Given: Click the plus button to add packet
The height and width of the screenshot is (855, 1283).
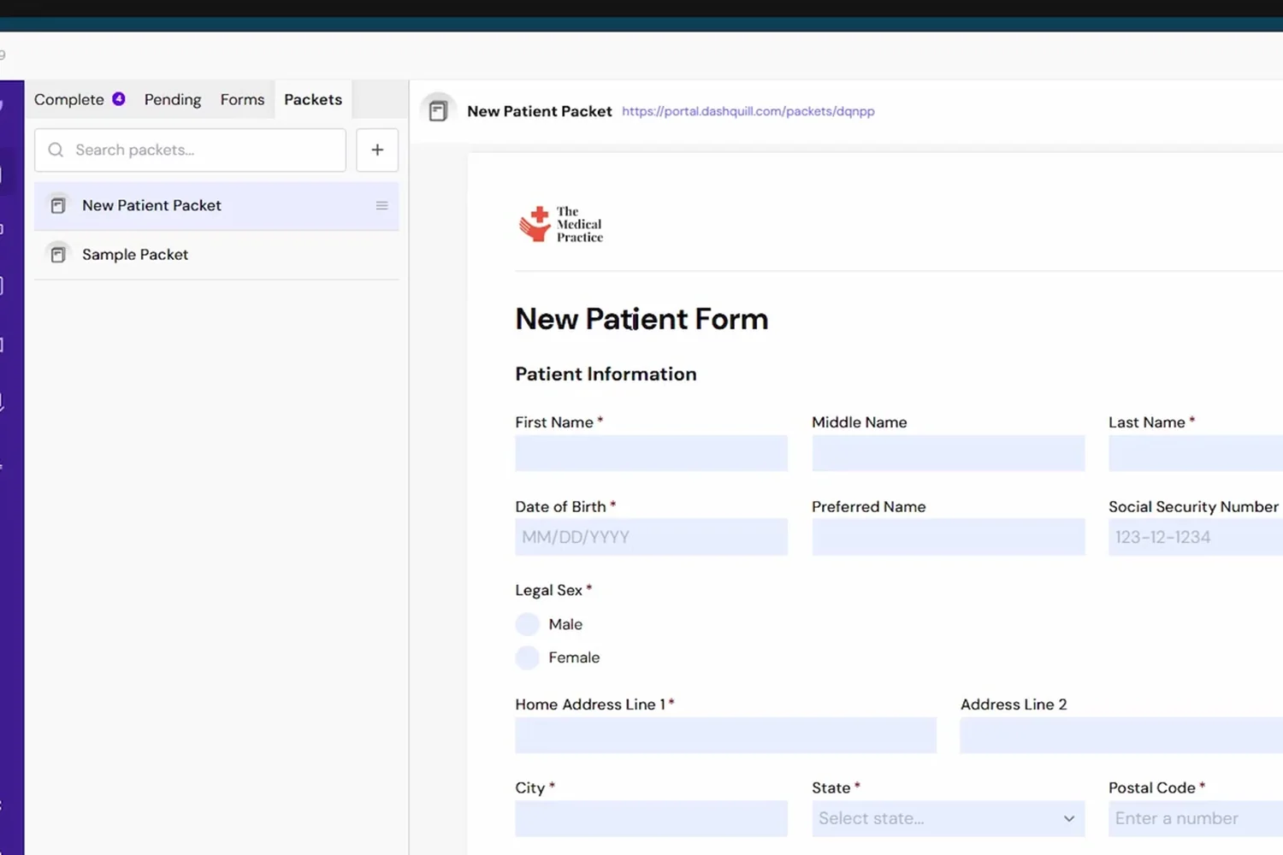Looking at the screenshot, I should click(377, 150).
